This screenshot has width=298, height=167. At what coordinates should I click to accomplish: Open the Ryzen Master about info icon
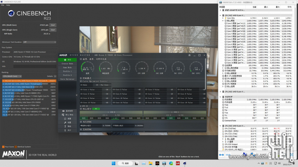pos(65,130)
